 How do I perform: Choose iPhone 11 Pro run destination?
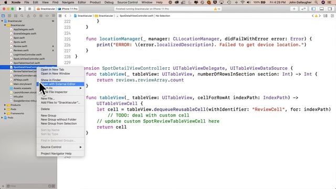(68, 9)
